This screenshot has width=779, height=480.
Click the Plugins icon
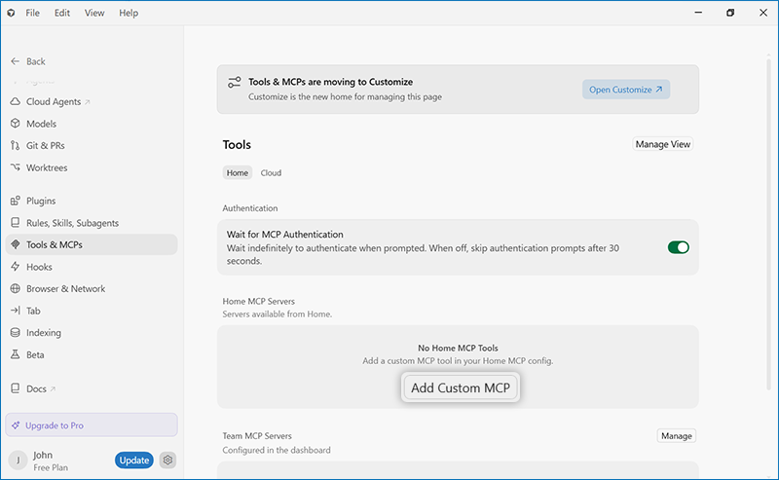16,201
